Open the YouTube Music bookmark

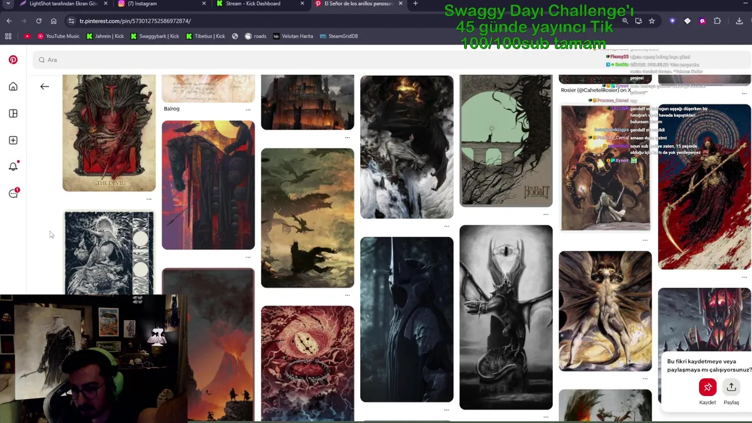tap(58, 36)
